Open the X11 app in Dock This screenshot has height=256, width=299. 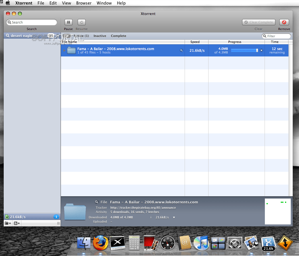117,243
